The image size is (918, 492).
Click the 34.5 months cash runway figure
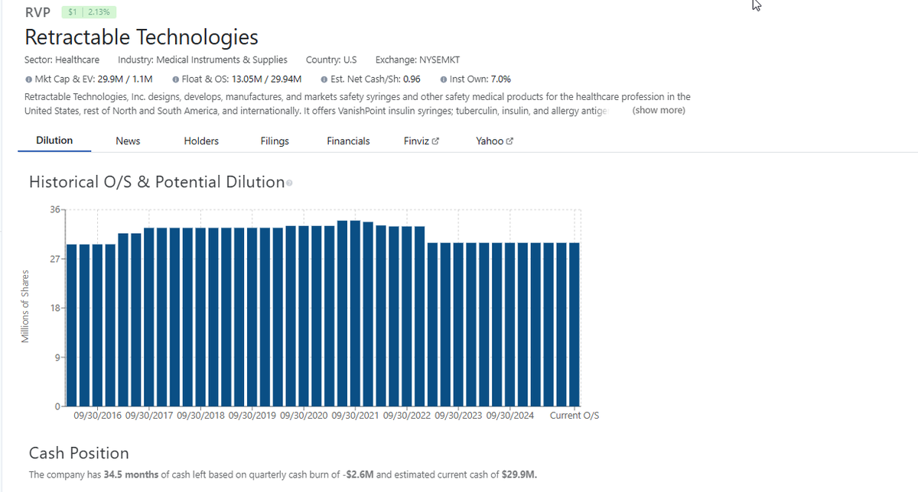coord(130,474)
